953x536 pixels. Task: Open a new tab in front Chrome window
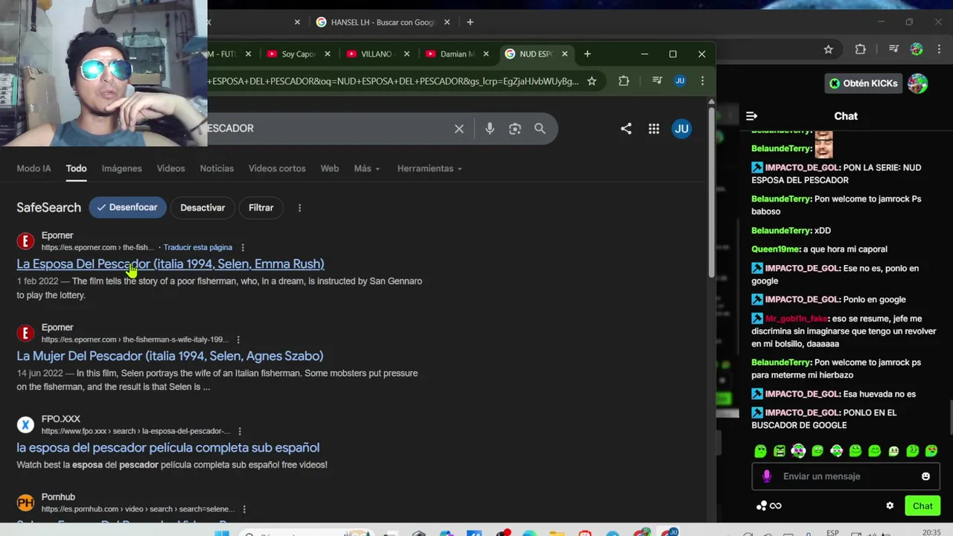click(587, 54)
